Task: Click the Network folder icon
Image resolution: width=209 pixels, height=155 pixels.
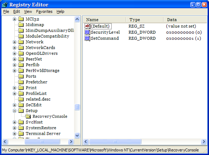Action: click(x=21, y=42)
